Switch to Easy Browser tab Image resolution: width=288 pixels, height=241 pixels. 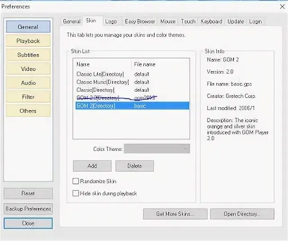click(139, 21)
